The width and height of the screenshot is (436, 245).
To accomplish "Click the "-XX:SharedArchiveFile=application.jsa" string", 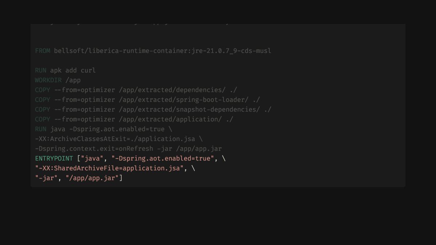I will (109, 168).
